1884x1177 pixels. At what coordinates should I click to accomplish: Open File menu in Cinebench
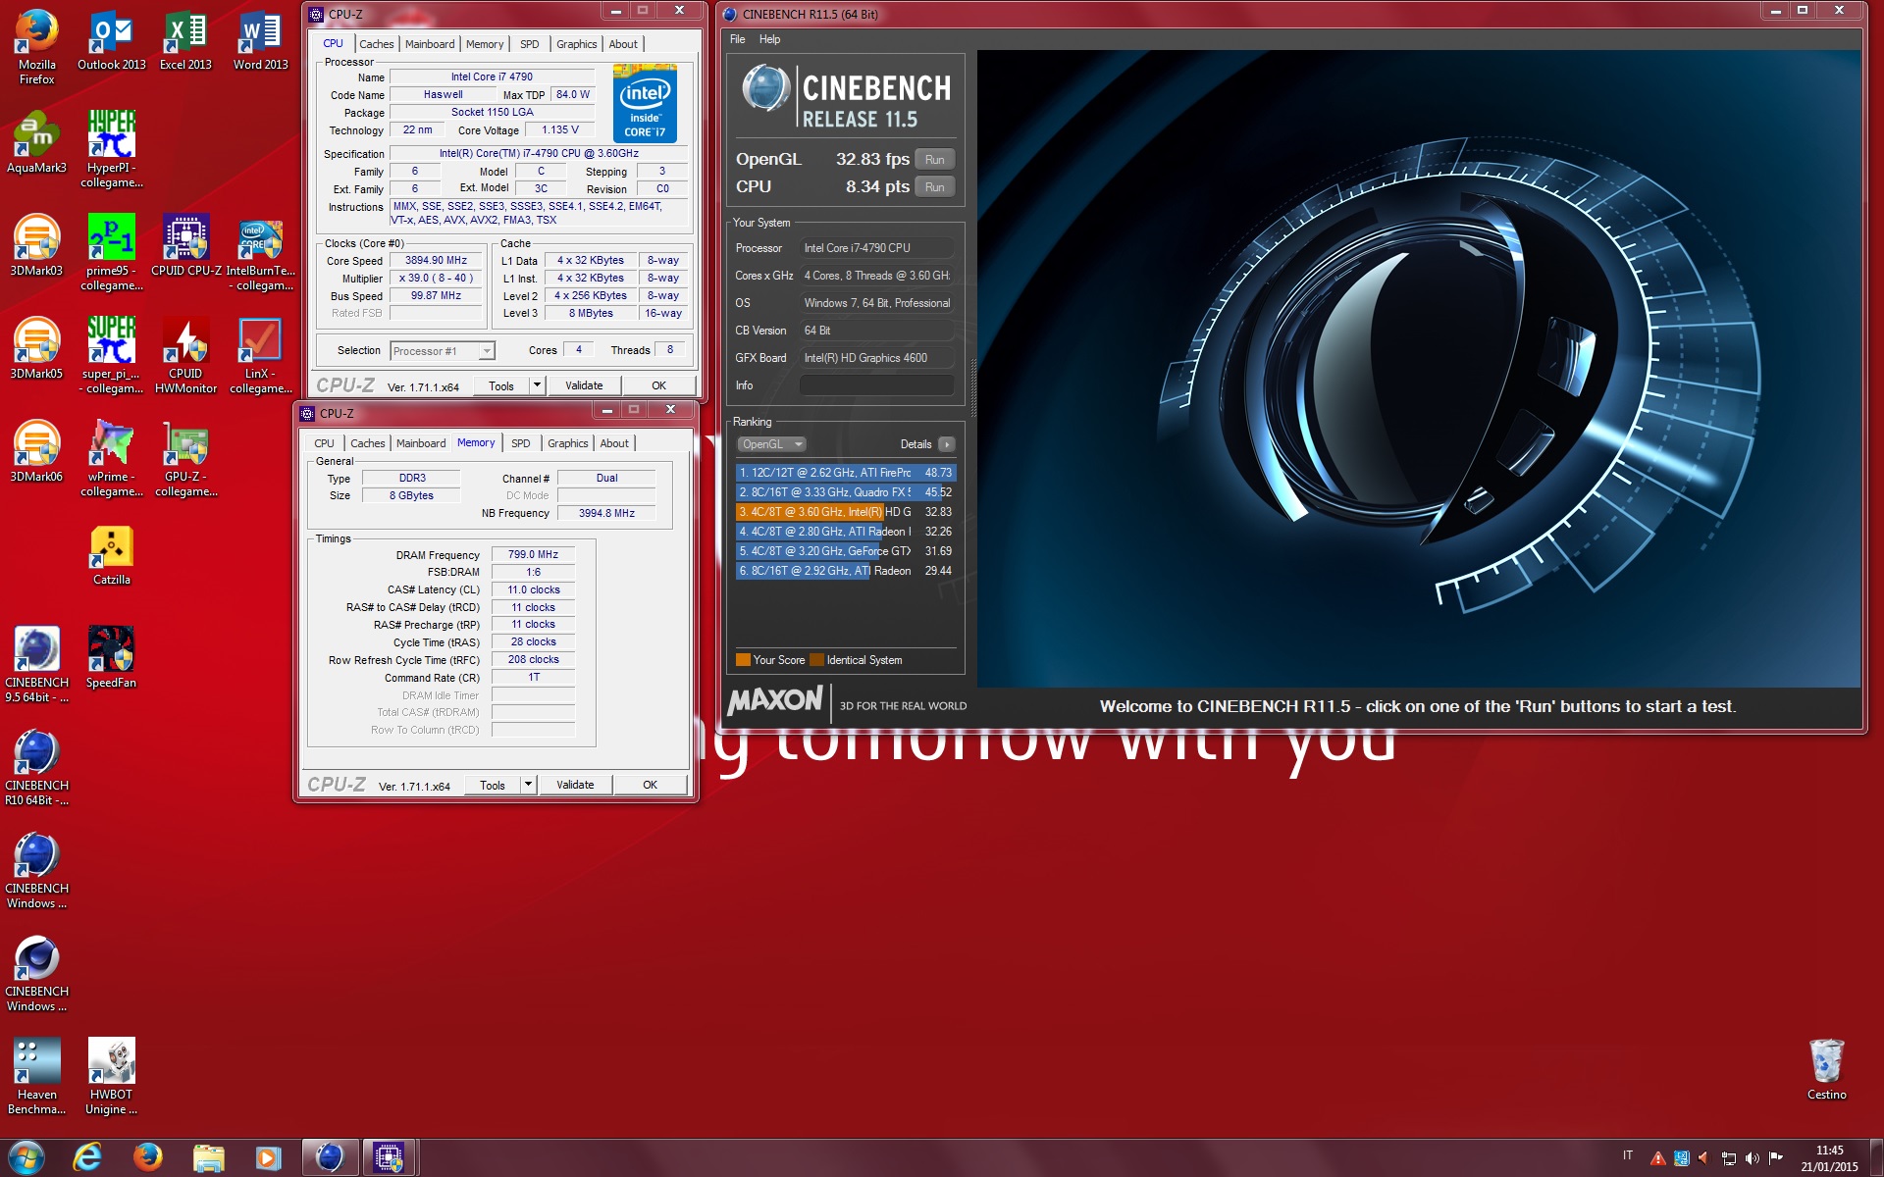coord(737,39)
